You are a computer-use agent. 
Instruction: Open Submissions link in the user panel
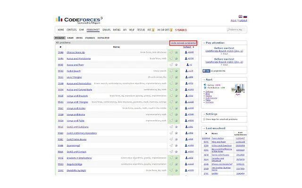(211, 98)
